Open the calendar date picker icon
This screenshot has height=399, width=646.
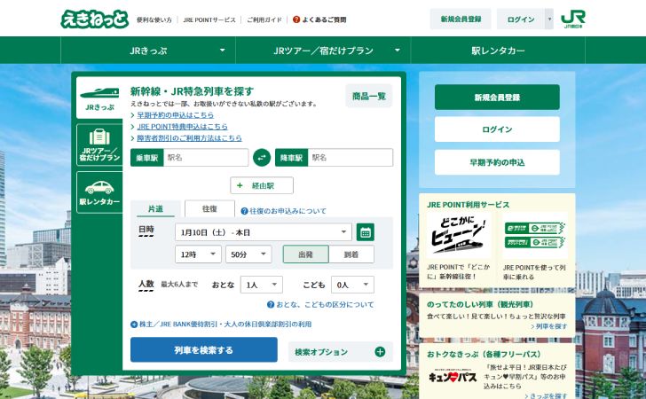[365, 232]
